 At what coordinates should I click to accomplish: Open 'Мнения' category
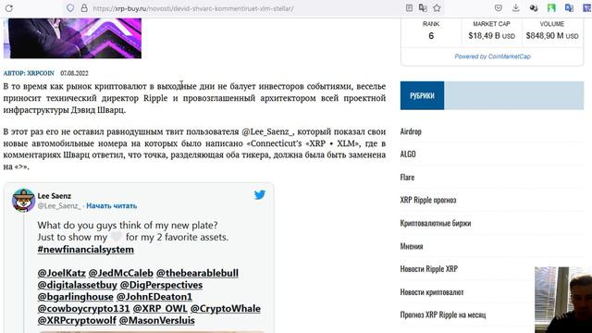(x=412, y=246)
